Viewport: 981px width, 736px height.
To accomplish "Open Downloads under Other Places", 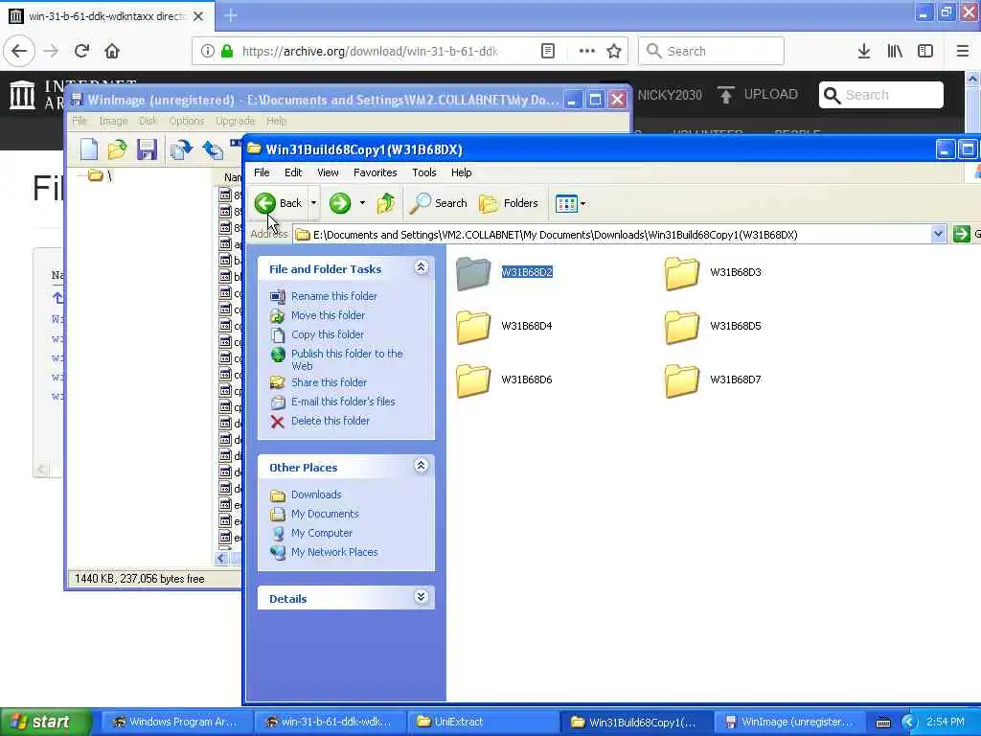I will click(316, 494).
